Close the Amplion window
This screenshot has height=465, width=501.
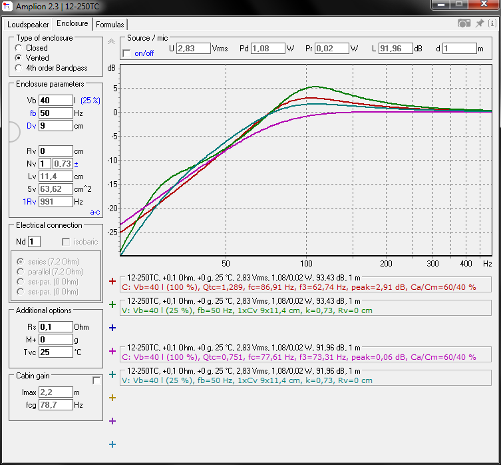[x=484, y=5]
